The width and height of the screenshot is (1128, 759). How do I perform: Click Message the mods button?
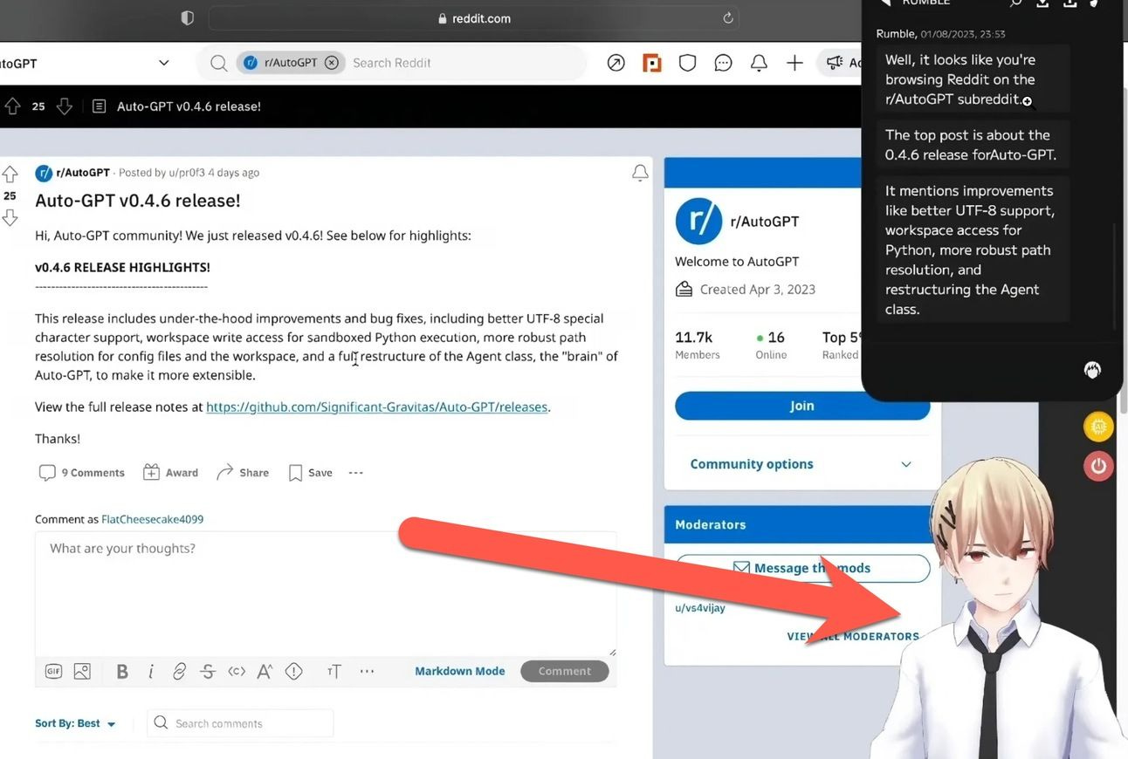[x=802, y=568]
